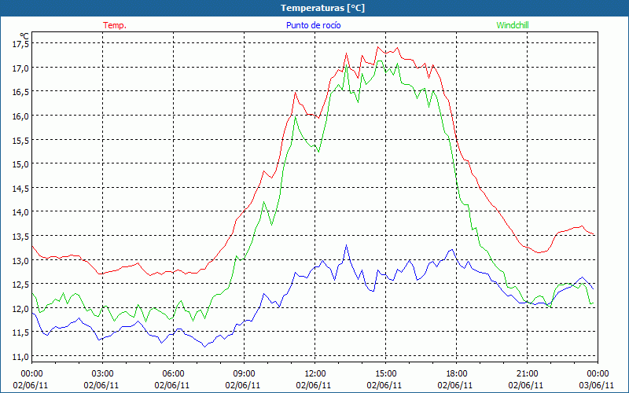This screenshot has height=393, width=629.
Task: Click the 14,5 y-axis value
Action: (20, 188)
